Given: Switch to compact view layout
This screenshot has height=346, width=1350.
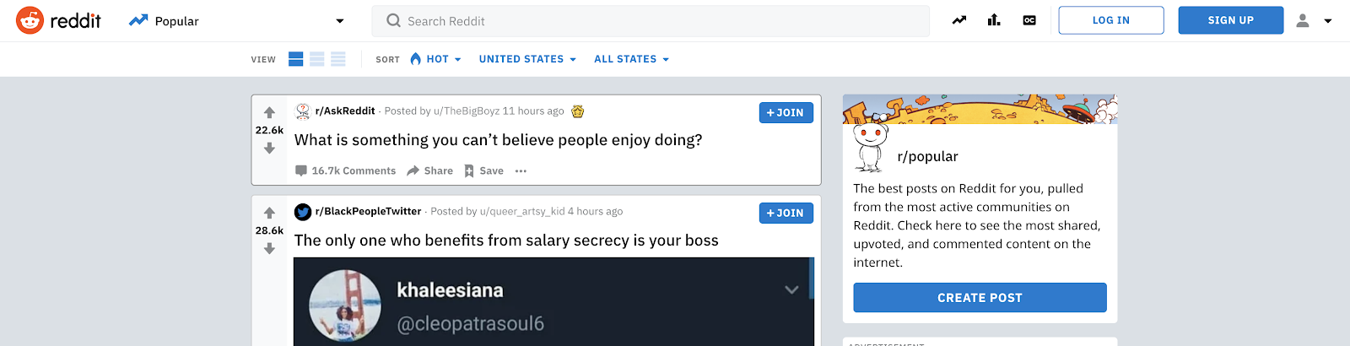Looking at the screenshot, I should coord(338,59).
